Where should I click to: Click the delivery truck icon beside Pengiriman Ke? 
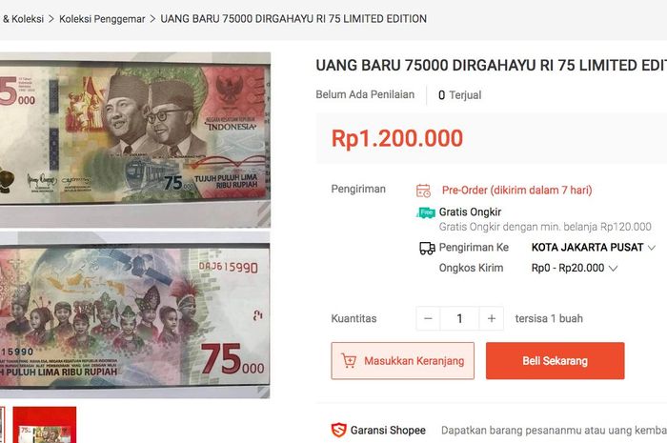point(427,248)
